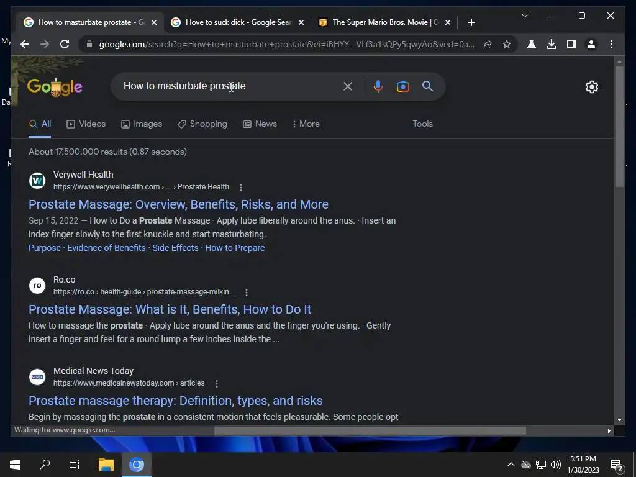
Task: Open the Verywell Health result title
Action: pyautogui.click(x=178, y=204)
